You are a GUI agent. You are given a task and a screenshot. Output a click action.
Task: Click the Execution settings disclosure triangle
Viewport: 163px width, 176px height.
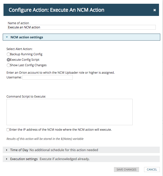[7, 159]
